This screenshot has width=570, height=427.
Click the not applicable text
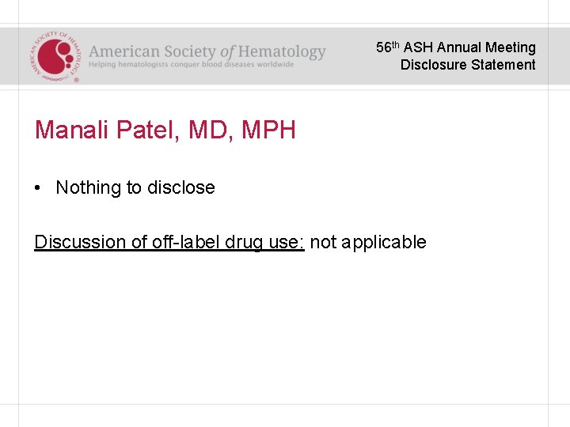[x=368, y=242]
